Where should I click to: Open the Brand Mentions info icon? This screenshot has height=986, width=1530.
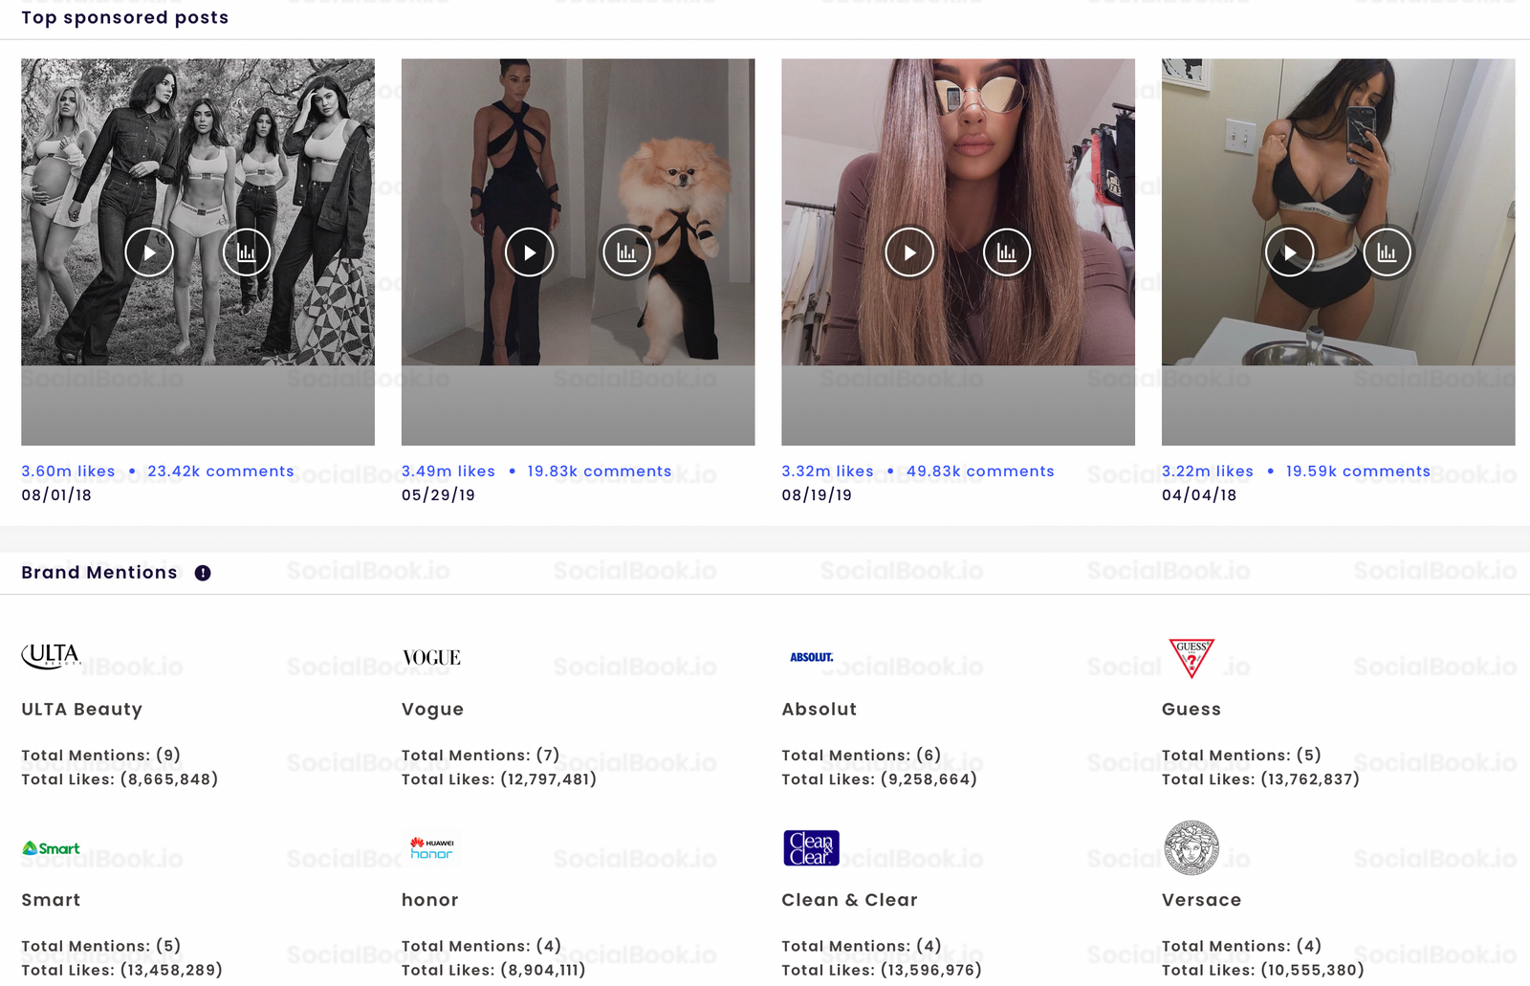coord(202,572)
